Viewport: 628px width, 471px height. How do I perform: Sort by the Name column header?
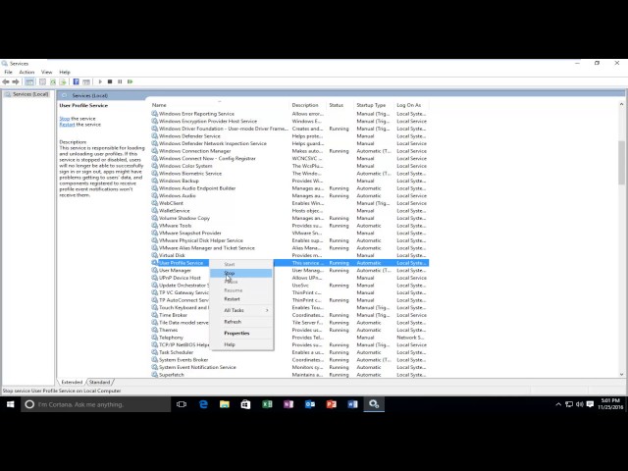(x=220, y=105)
